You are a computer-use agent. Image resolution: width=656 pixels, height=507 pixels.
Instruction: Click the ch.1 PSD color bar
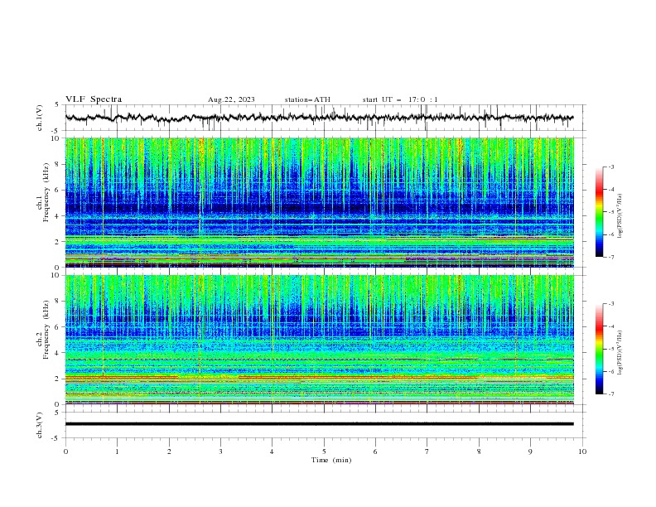599,212
